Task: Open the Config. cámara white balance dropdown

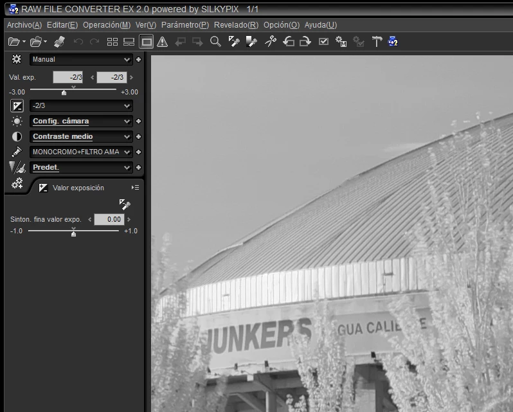Action: click(x=81, y=121)
